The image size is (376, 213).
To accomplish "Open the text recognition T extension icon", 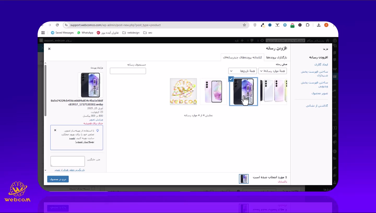I will (277, 25).
